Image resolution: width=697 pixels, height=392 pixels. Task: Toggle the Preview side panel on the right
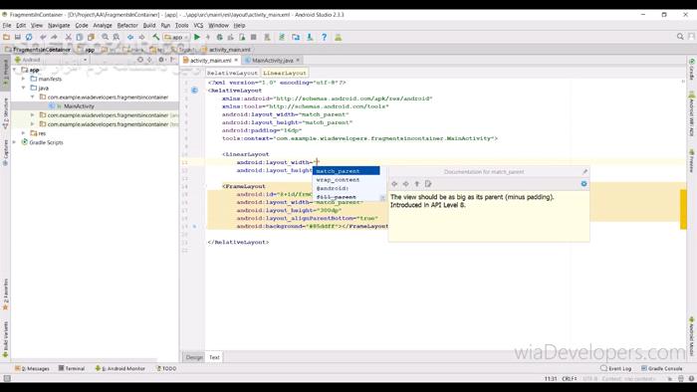(x=692, y=161)
